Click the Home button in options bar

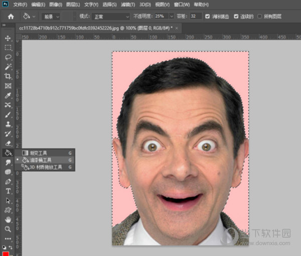tap(11, 17)
